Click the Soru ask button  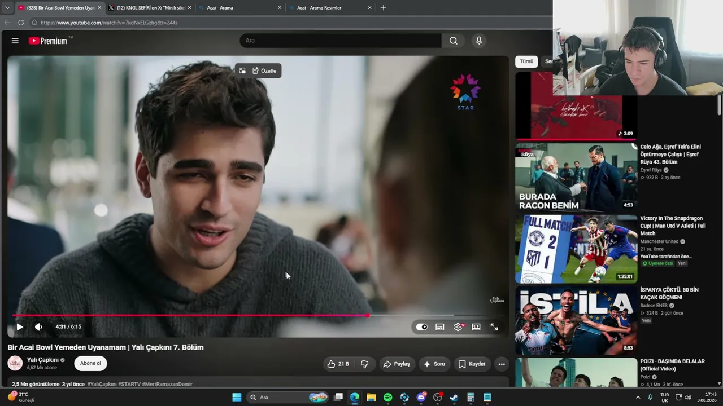coord(434,364)
